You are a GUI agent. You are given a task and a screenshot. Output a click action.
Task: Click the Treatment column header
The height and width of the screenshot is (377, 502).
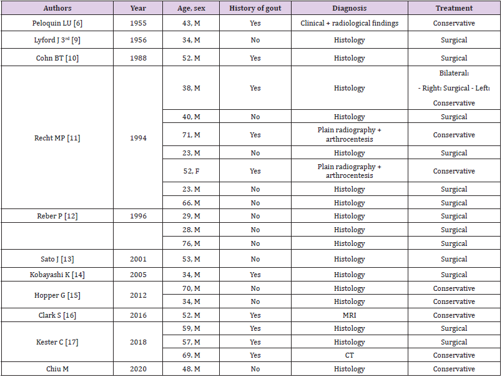[454, 8]
